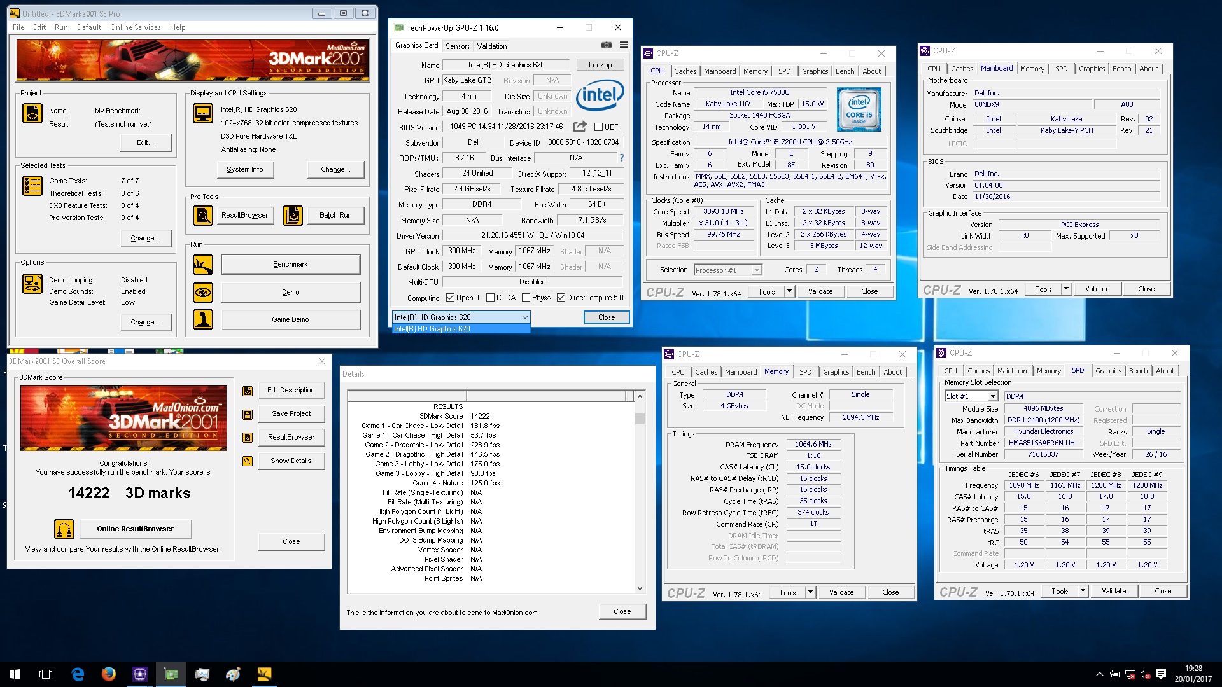1222x687 pixels.
Task: Open the Bench tab in CPU-Z Mainboard window
Action: pos(1121,69)
